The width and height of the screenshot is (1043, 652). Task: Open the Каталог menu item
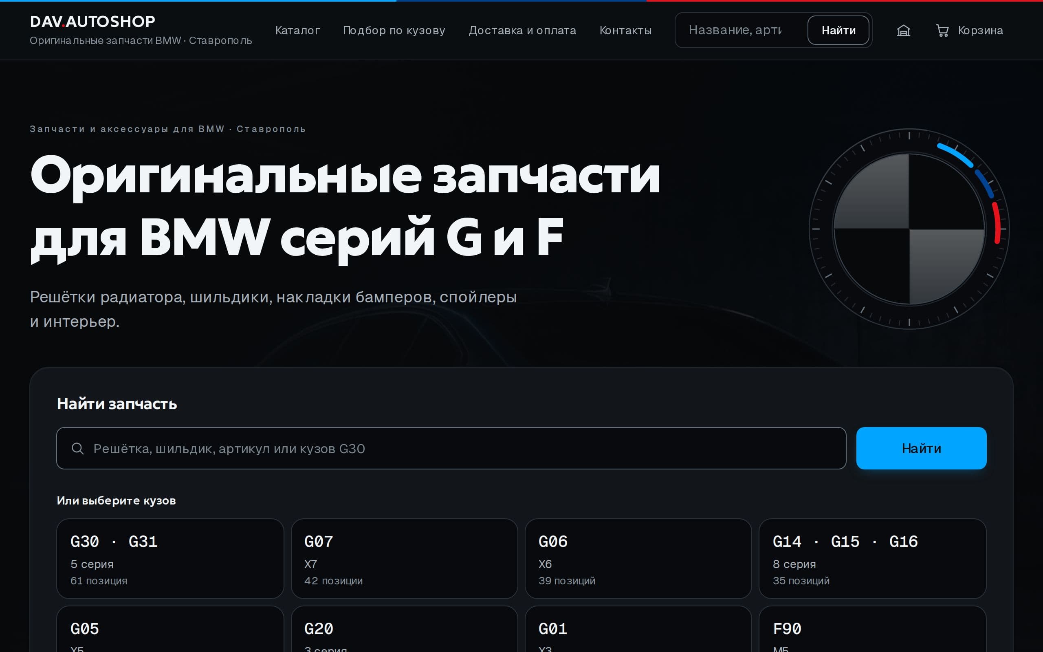pos(297,30)
